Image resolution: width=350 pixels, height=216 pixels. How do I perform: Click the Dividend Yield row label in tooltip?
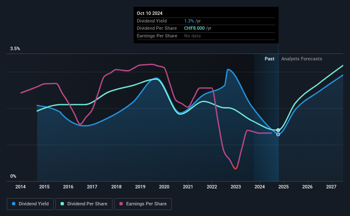(x=152, y=21)
